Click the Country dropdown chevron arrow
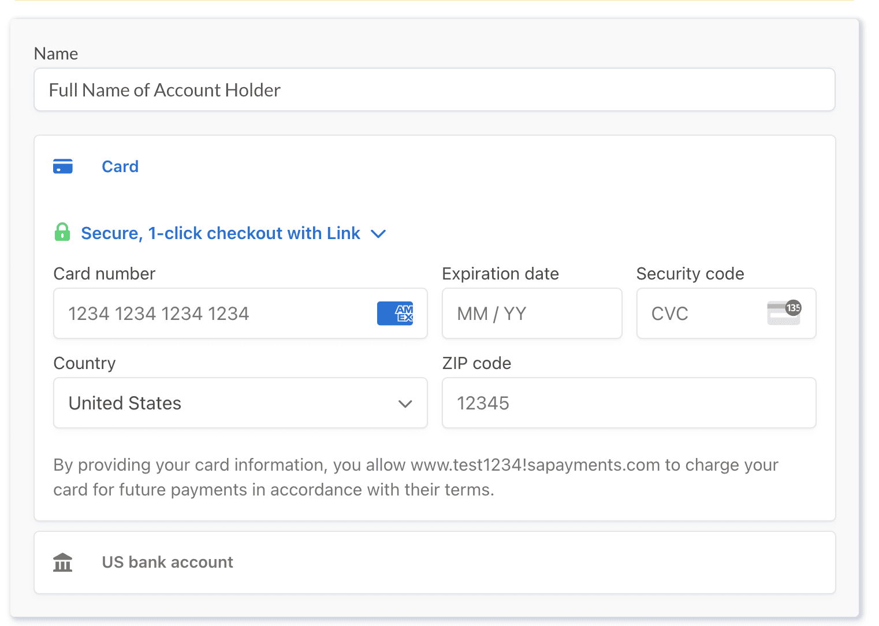Screen dimensions: 879x626 click(405, 404)
